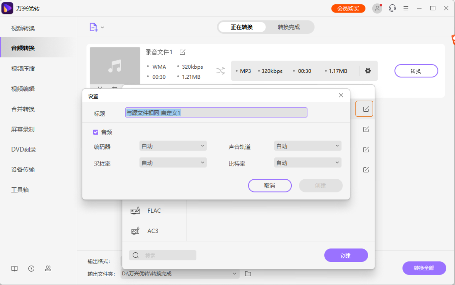This screenshot has height=285, width=455.
Task: Click the title input field in settings
Action: click(x=216, y=112)
